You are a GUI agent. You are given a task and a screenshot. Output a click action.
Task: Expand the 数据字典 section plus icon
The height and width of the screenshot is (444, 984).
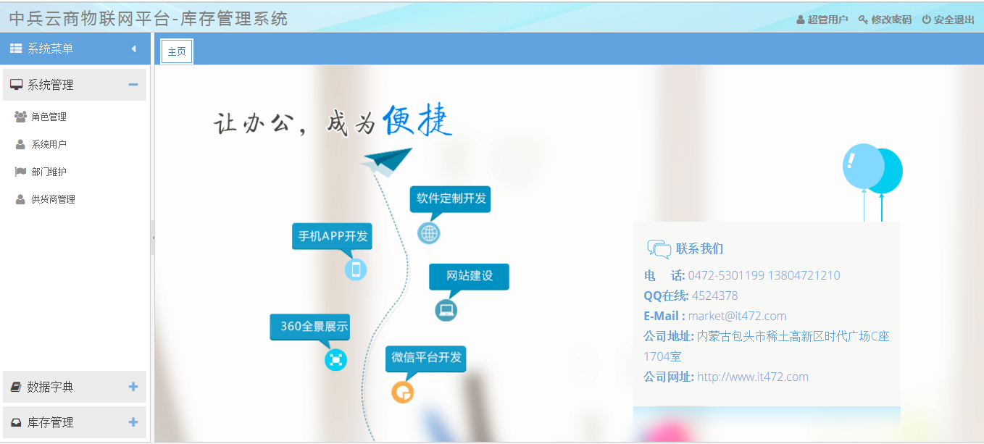point(133,387)
